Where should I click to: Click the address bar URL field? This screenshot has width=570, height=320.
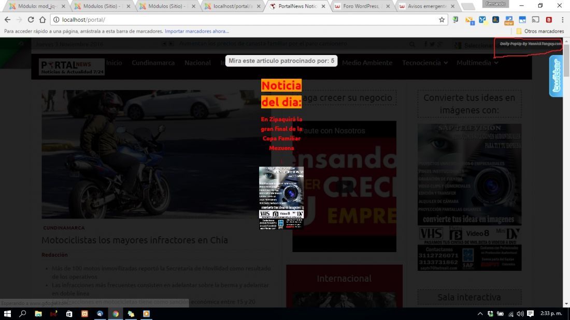click(249, 20)
